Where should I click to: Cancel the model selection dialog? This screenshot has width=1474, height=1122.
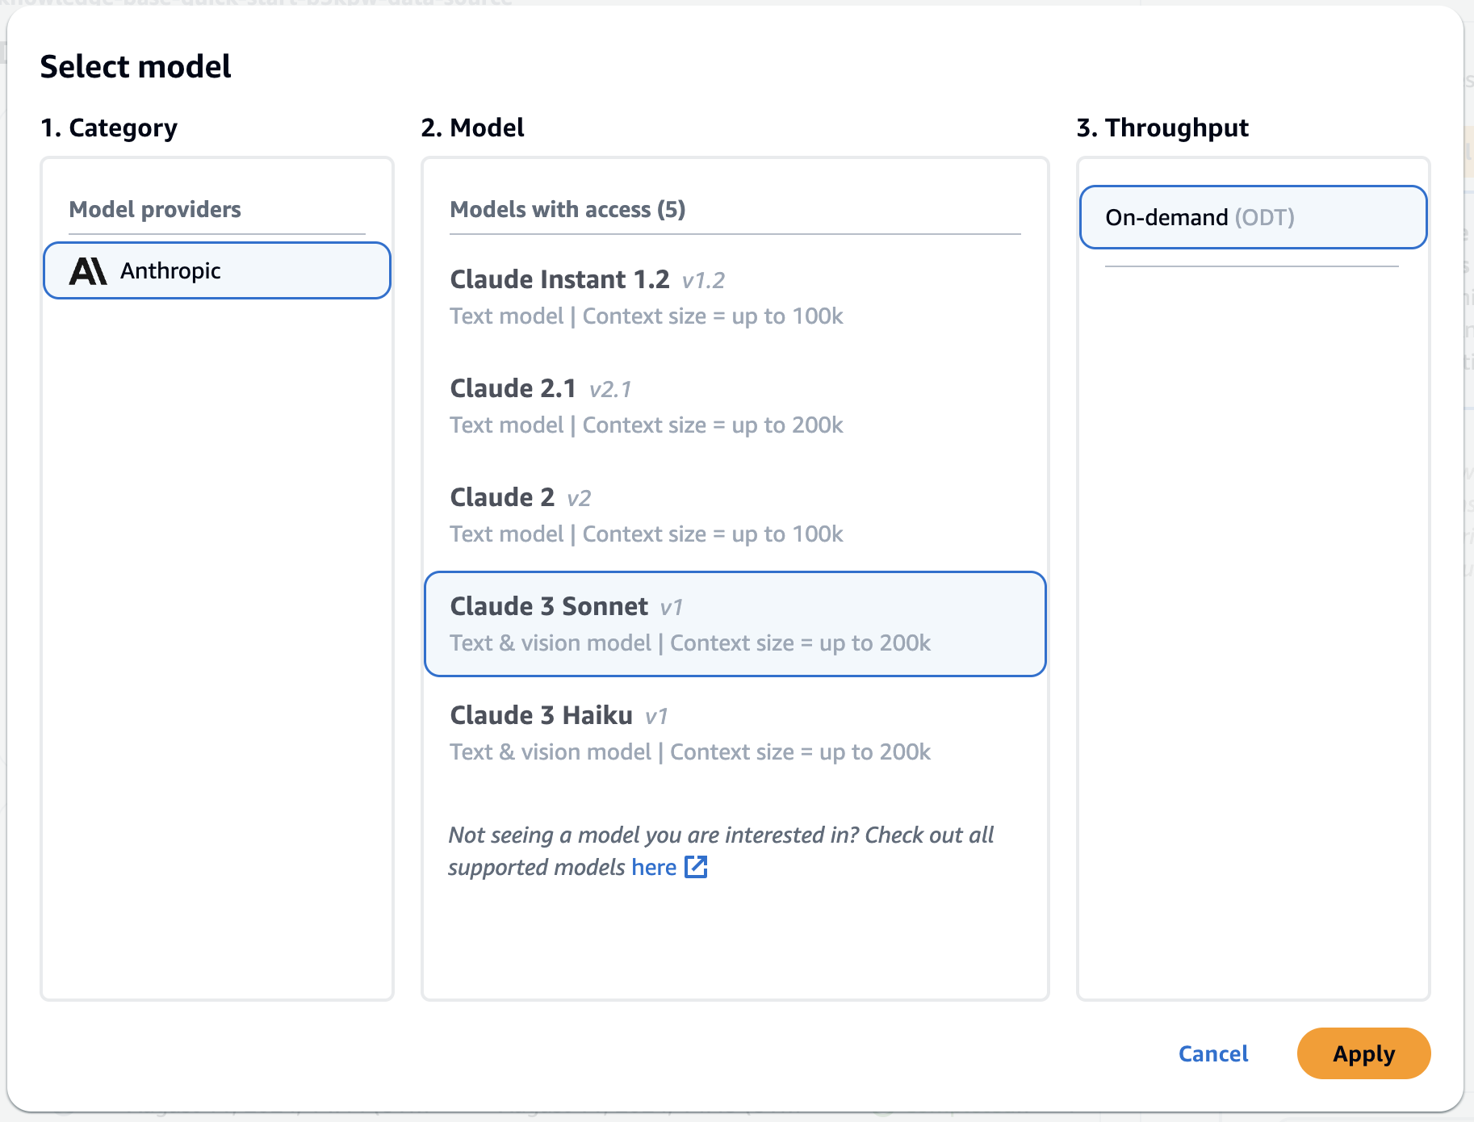pos(1212,1053)
